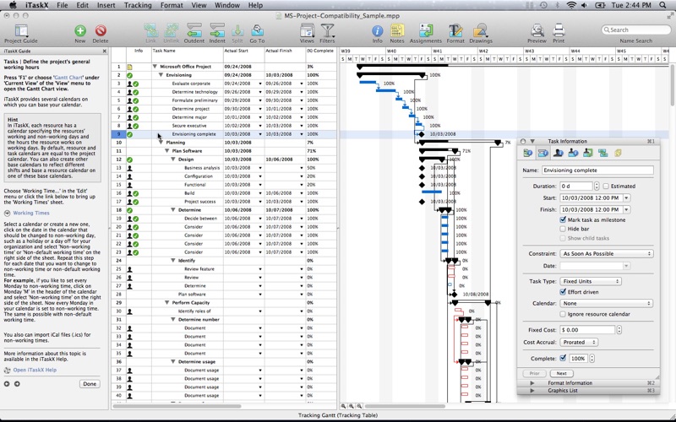
Task: Select the resource info tab icon in Task Information
Action: tap(558, 153)
